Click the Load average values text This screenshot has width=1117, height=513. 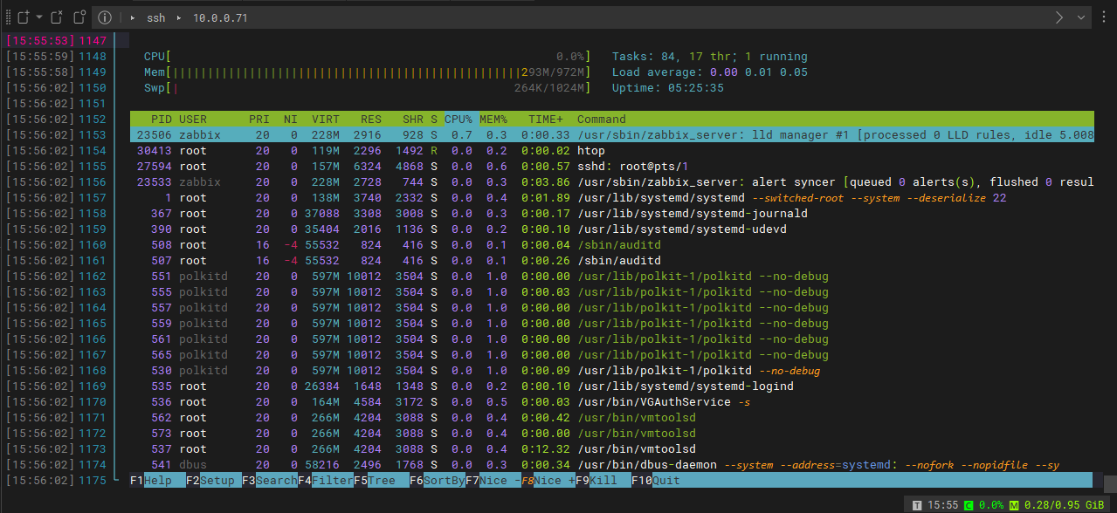click(759, 72)
